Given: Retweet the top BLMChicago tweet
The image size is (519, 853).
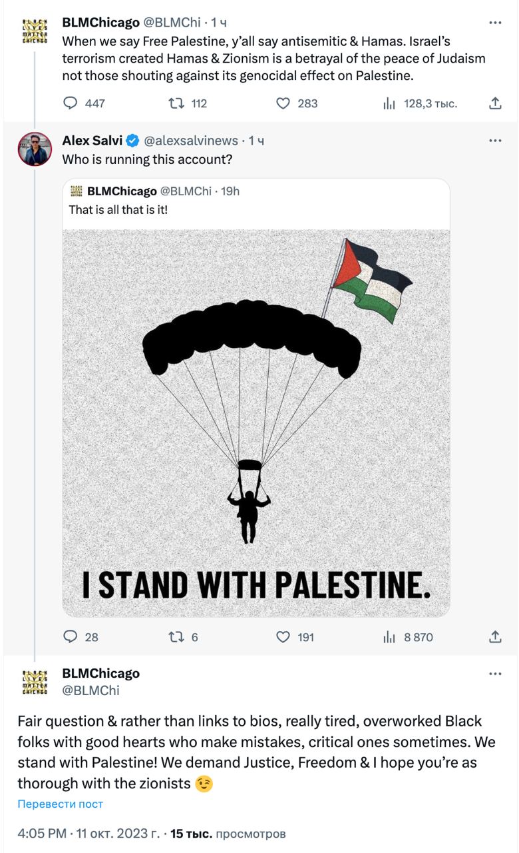Looking at the screenshot, I should pyautogui.click(x=177, y=103).
